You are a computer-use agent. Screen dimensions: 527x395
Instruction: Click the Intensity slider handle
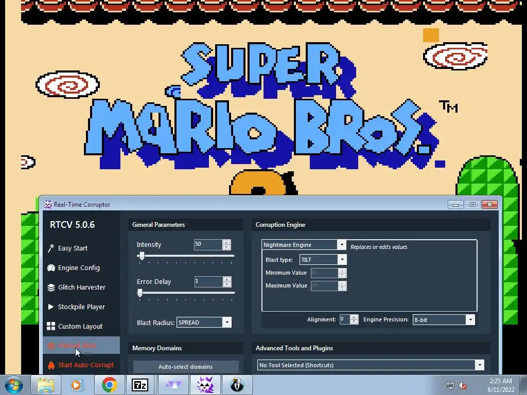[142, 256]
